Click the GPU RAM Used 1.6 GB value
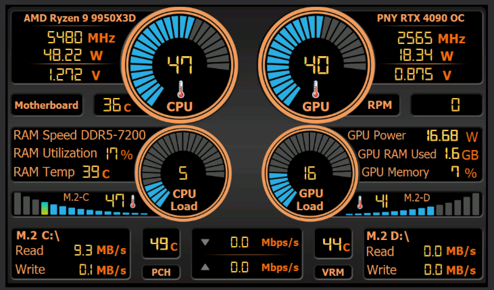The width and height of the screenshot is (494, 290). click(x=461, y=154)
